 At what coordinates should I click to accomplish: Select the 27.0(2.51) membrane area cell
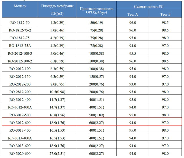tap(58, 153)
